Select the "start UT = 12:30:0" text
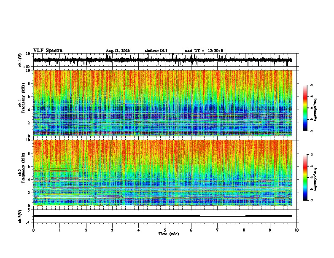 204,51
